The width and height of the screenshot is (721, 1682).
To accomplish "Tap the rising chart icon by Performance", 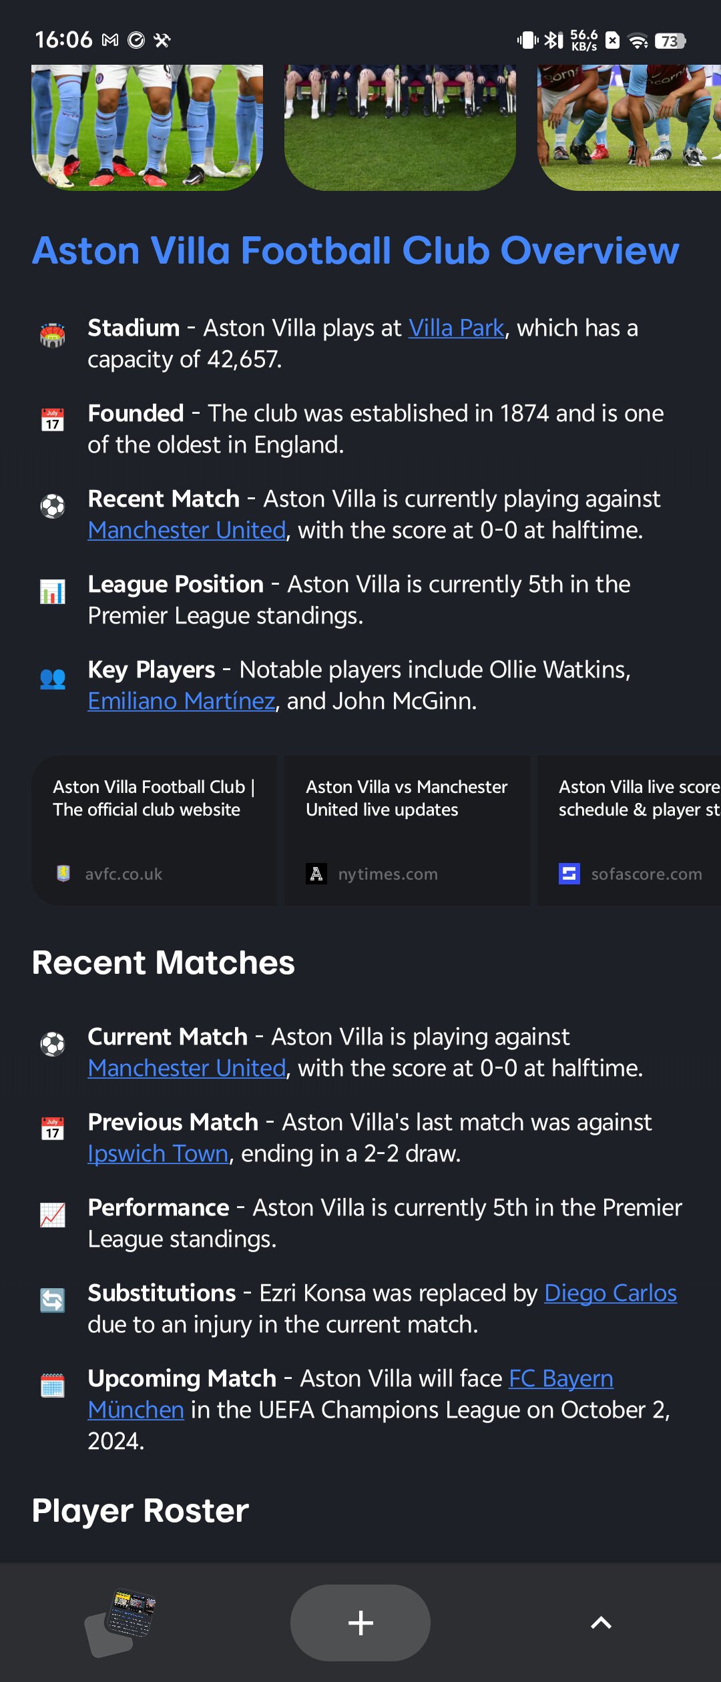I will pos(53,1215).
